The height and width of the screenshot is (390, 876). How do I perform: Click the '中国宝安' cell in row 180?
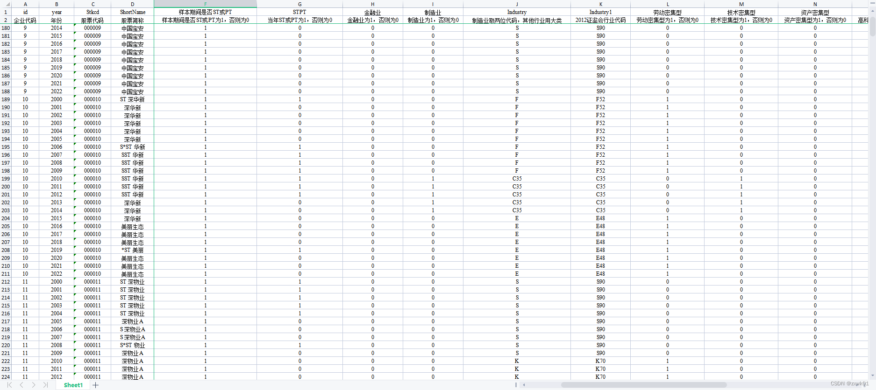coord(133,28)
